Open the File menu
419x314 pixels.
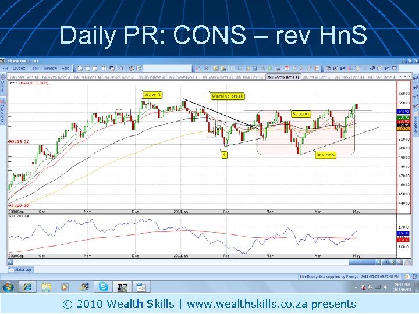[5, 69]
